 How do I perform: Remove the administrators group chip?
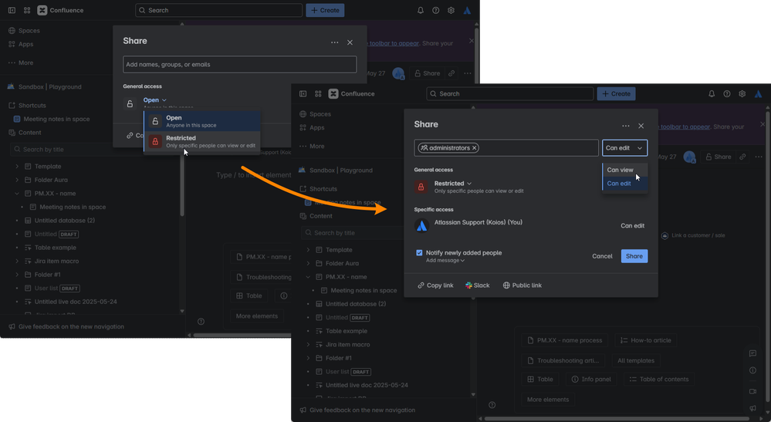point(475,148)
